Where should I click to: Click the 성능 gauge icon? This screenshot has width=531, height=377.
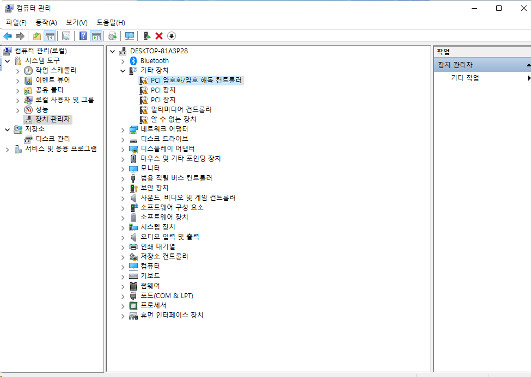(28, 110)
